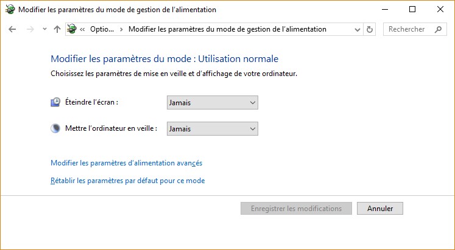Click the refresh button in address bar
The height and width of the screenshot is (250, 455).
click(x=370, y=29)
